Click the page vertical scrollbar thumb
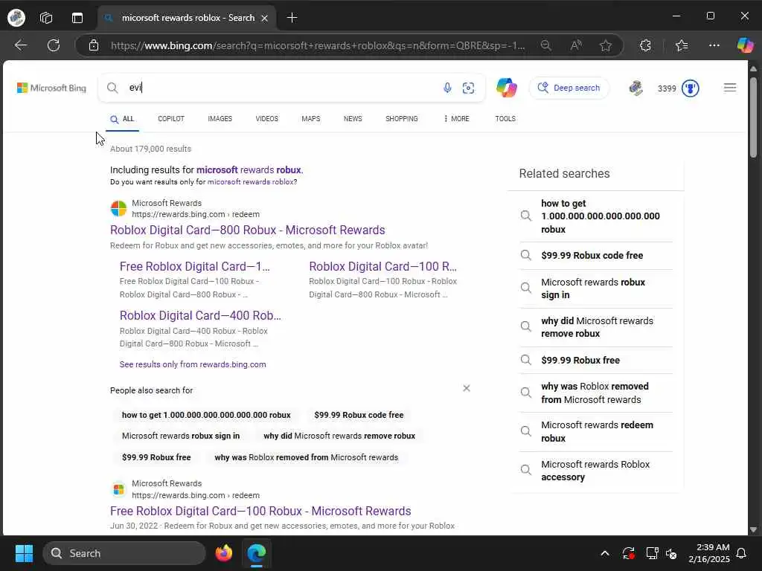 point(753,117)
